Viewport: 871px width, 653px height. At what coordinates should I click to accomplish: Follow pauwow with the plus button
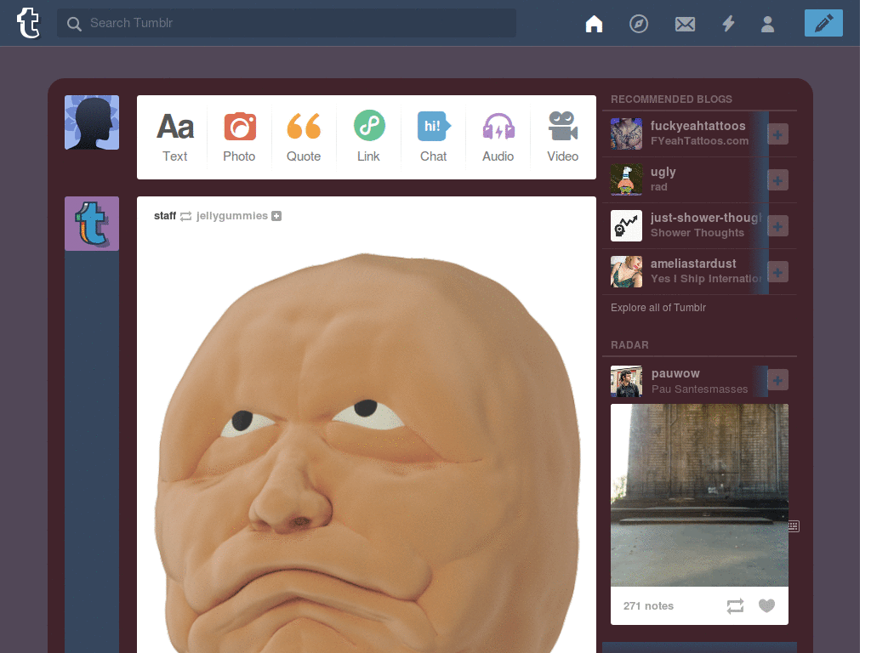[x=777, y=380]
